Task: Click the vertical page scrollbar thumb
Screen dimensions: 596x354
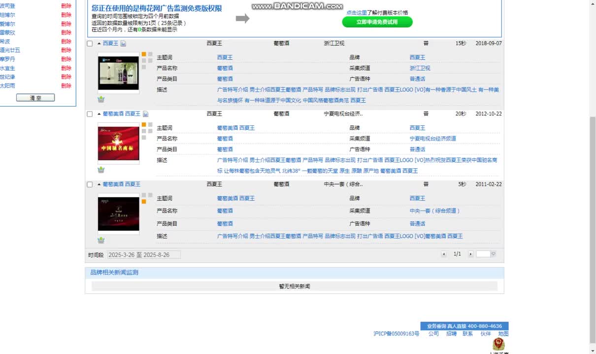Action: click(592, 230)
